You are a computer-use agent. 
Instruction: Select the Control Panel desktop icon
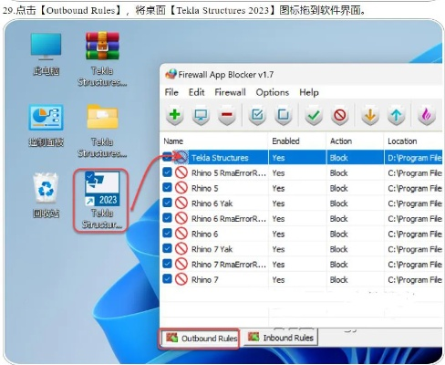[46, 125]
